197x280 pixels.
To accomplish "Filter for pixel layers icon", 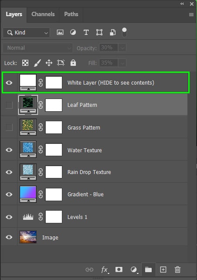I will click(x=60, y=32).
